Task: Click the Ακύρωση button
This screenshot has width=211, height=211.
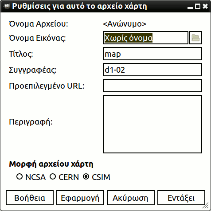Action: click(x=131, y=198)
